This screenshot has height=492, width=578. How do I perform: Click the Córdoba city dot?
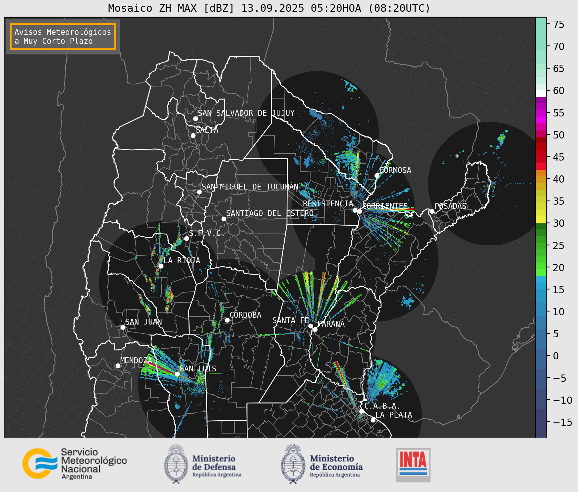point(227,320)
